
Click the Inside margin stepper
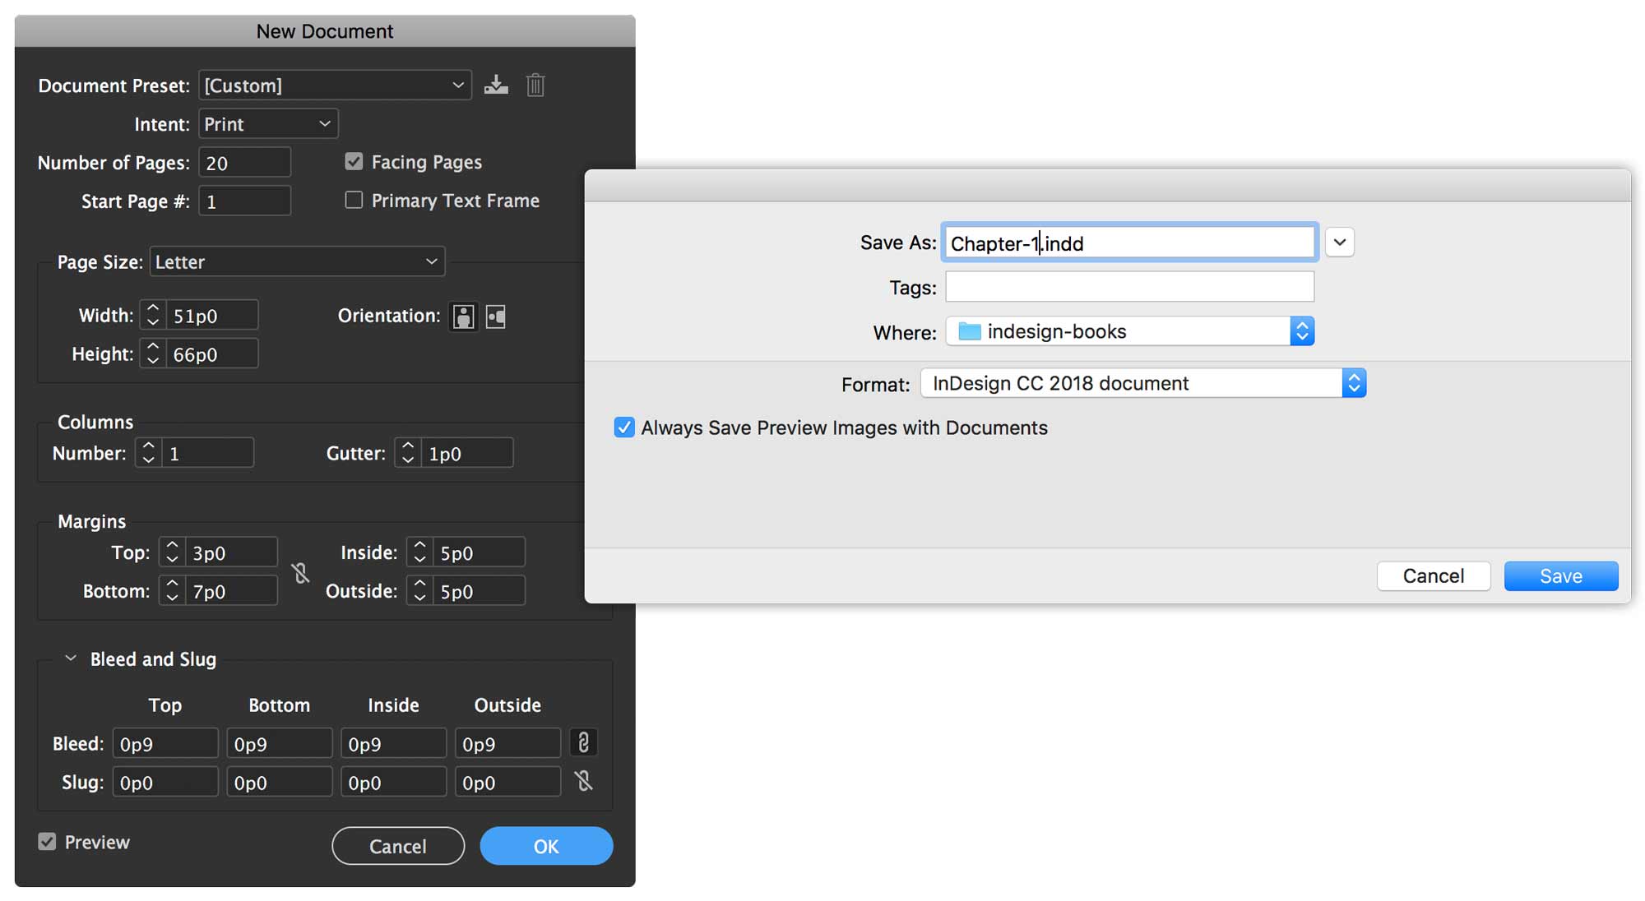[419, 552]
